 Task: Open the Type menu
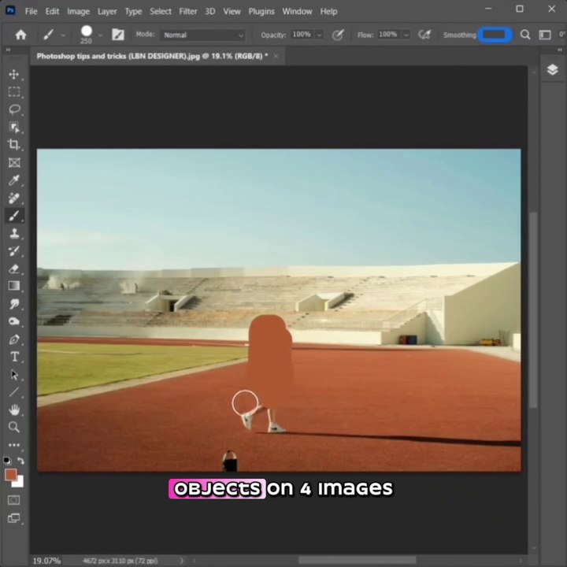[x=133, y=12]
